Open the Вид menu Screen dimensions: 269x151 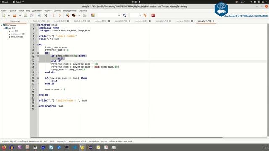pos(28,10)
